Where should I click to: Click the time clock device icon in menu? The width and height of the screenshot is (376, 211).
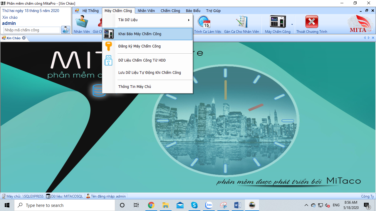(109, 34)
